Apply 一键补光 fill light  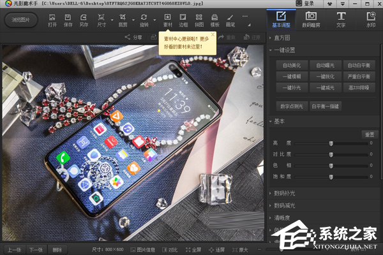click(x=292, y=87)
